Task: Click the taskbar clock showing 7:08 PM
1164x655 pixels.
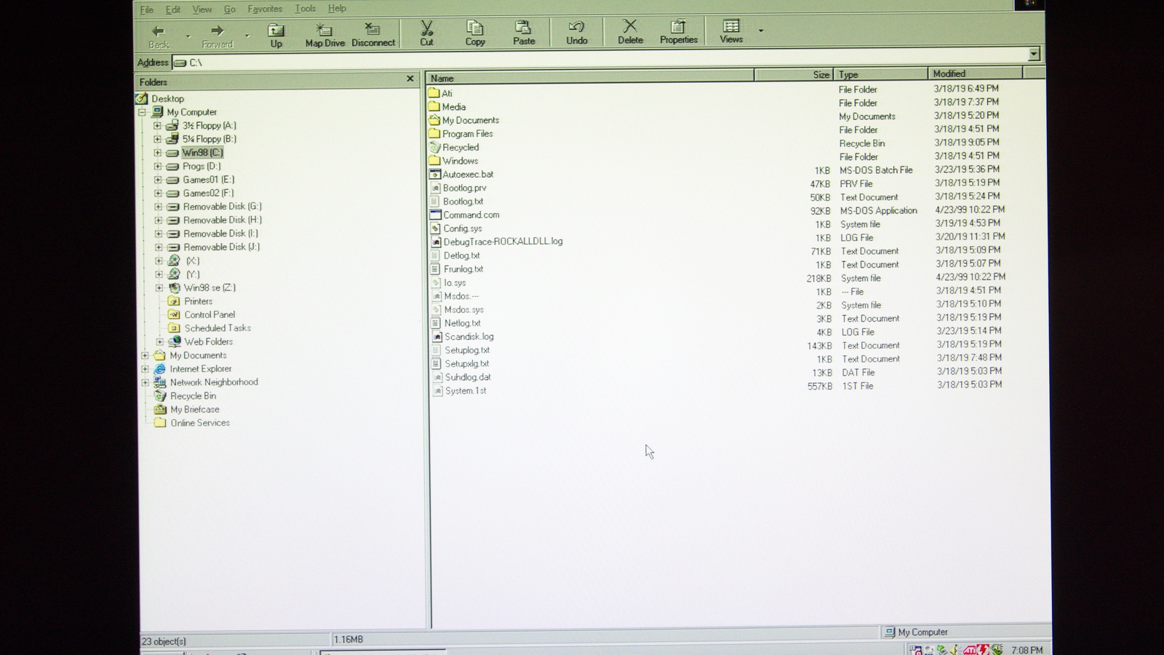Action: coord(1027,650)
